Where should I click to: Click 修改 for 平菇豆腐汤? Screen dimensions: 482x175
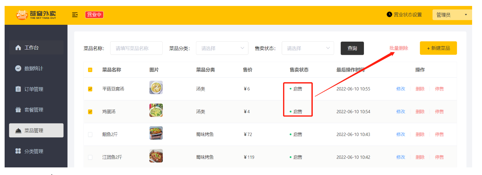tap(401, 89)
